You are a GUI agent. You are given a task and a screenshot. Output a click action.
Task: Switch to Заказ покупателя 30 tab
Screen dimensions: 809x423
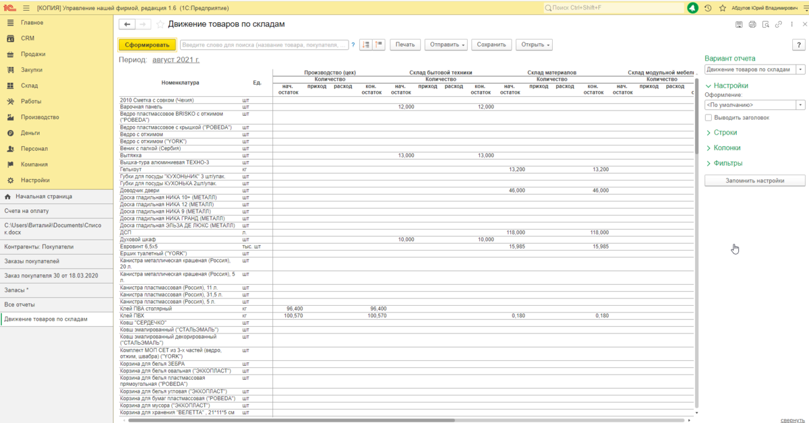(57, 275)
